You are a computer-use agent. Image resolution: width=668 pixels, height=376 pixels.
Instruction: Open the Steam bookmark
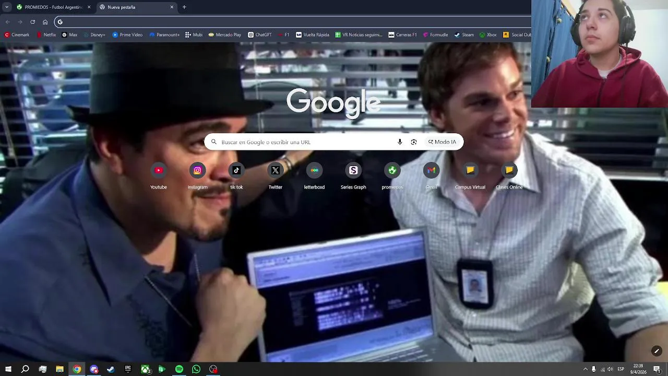click(464, 35)
